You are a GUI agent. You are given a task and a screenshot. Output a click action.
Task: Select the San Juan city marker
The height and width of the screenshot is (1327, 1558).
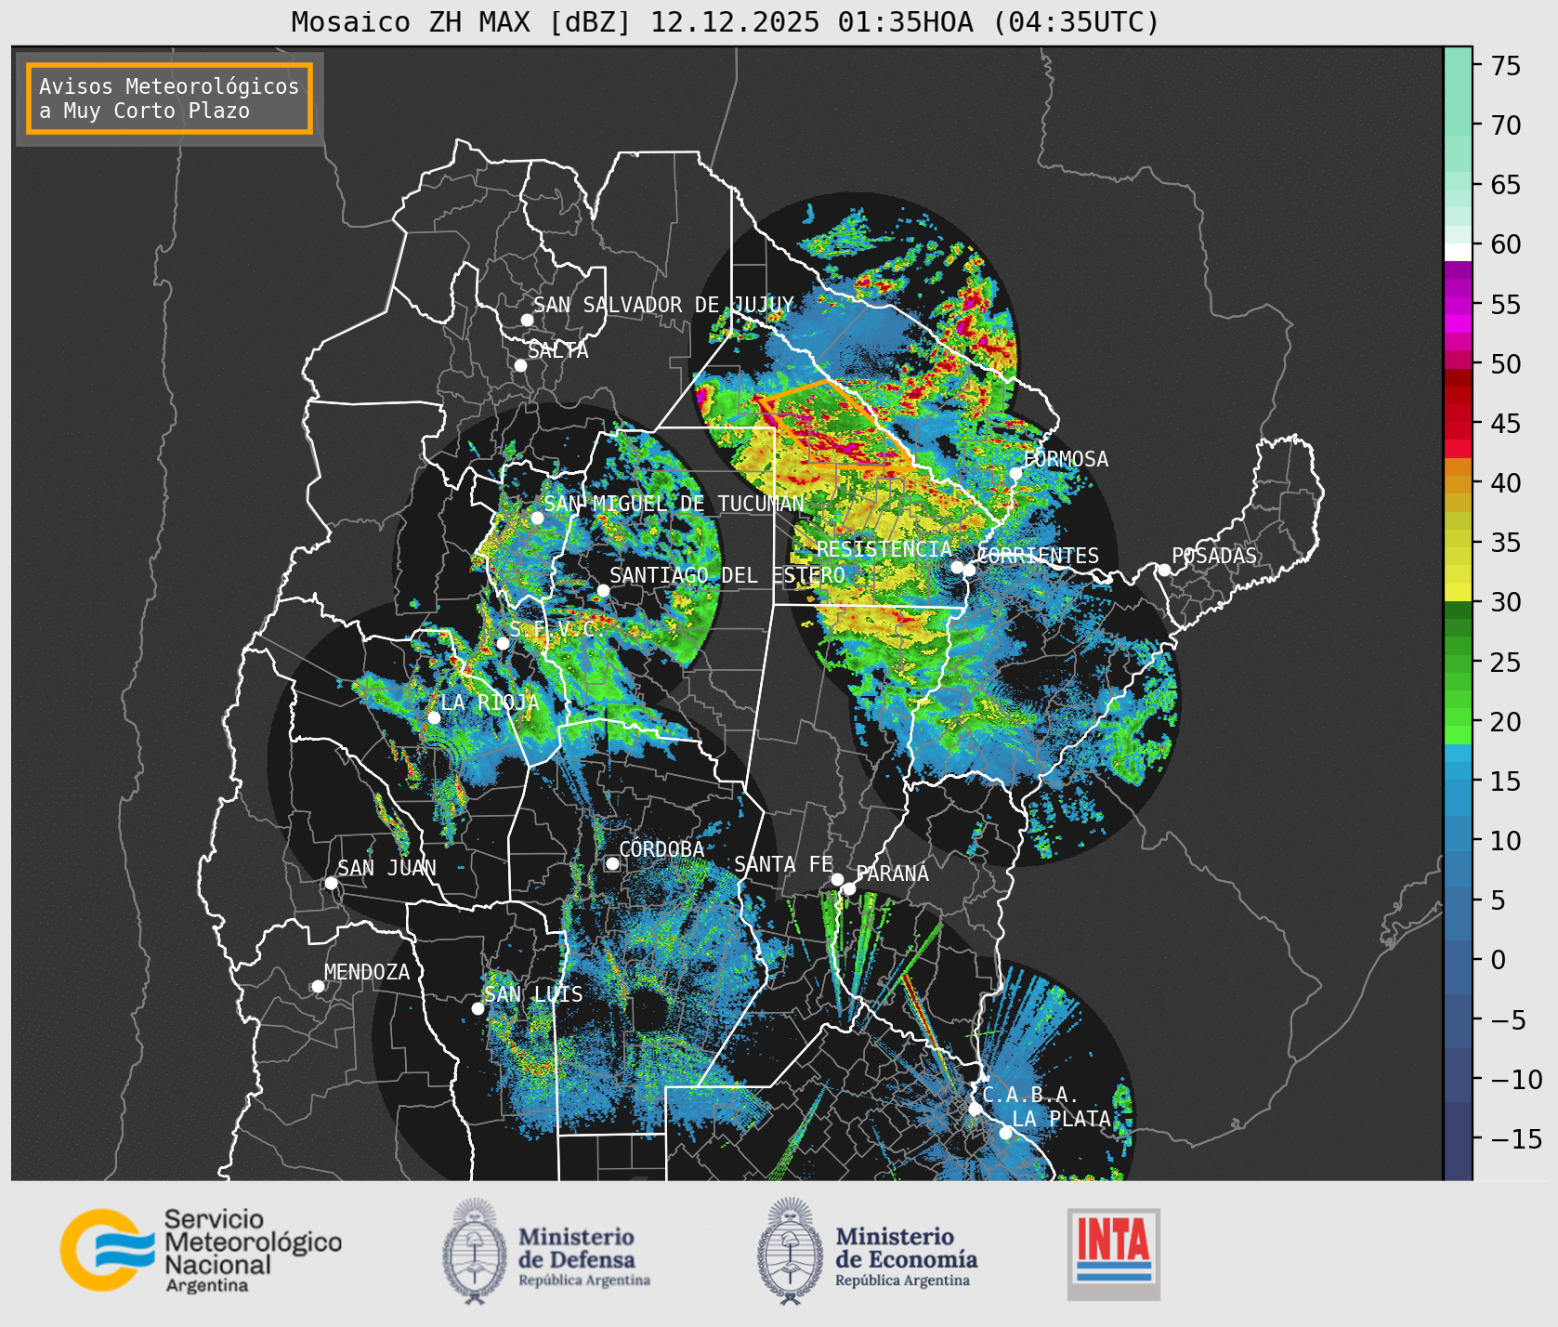(x=331, y=883)
